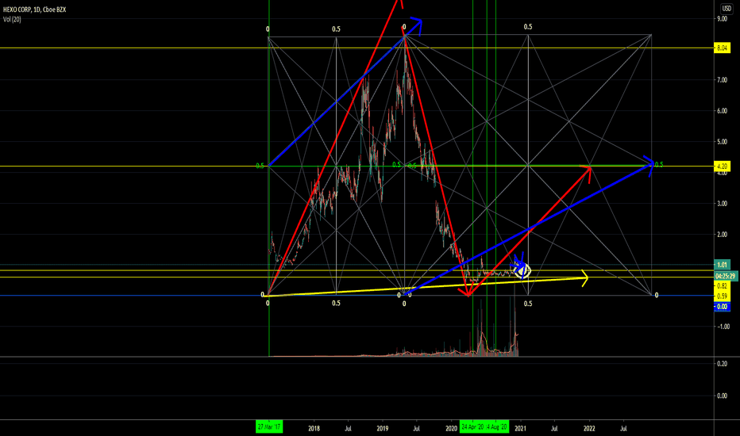Click the 04:25:29 countdown label
Image resolution: width=740 pixels, height=436 pixels.
click(x=726, y=276)
